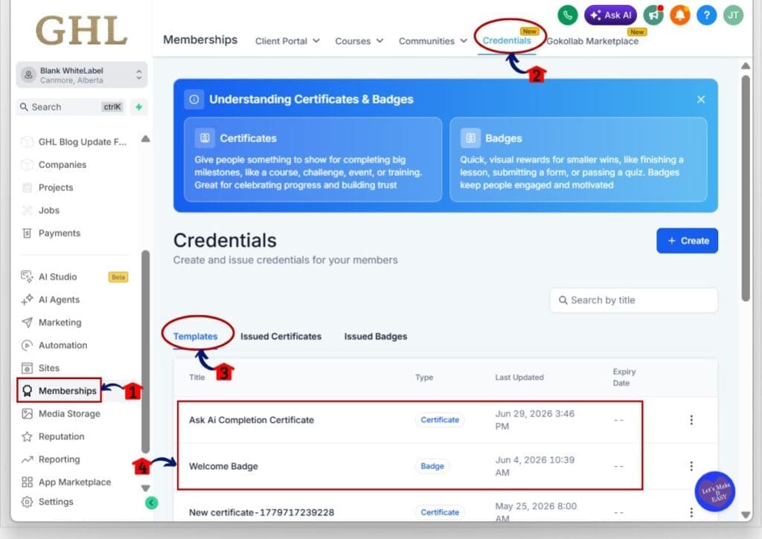762x539 pixels.
Task: Click the Settings gear icon
Action: 28,502
